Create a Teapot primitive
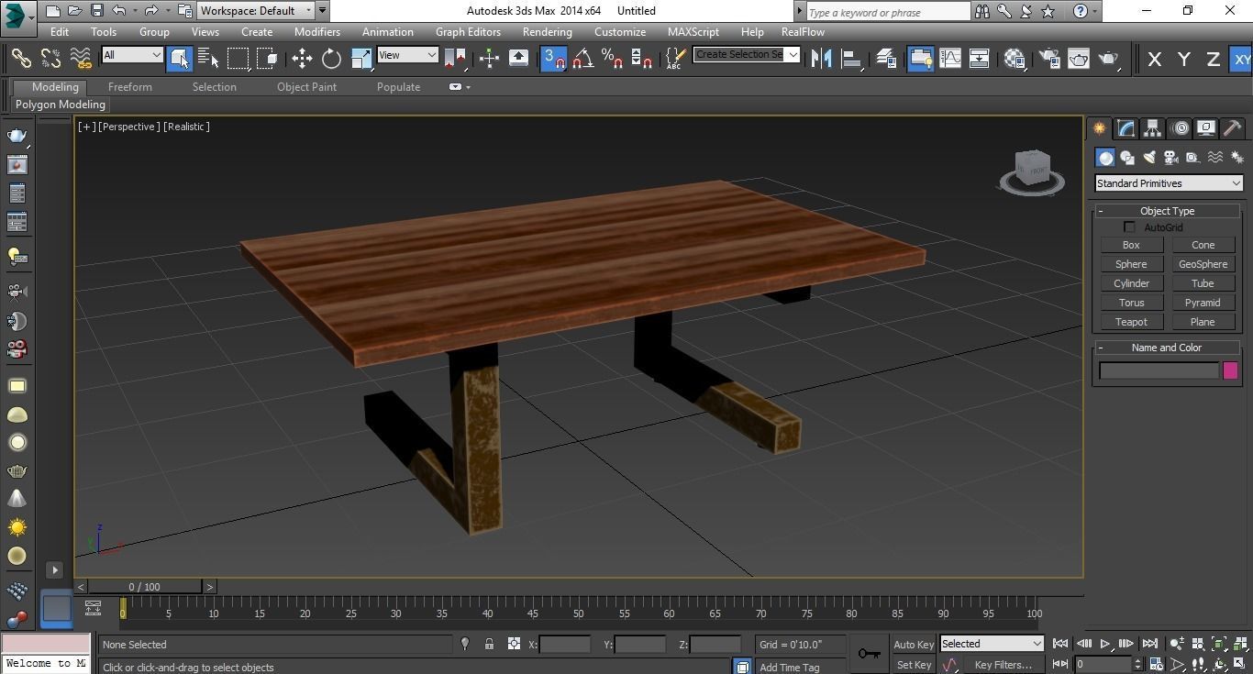The height and width of the screenshot is (674, 1253). click(x=1131, y=322)
